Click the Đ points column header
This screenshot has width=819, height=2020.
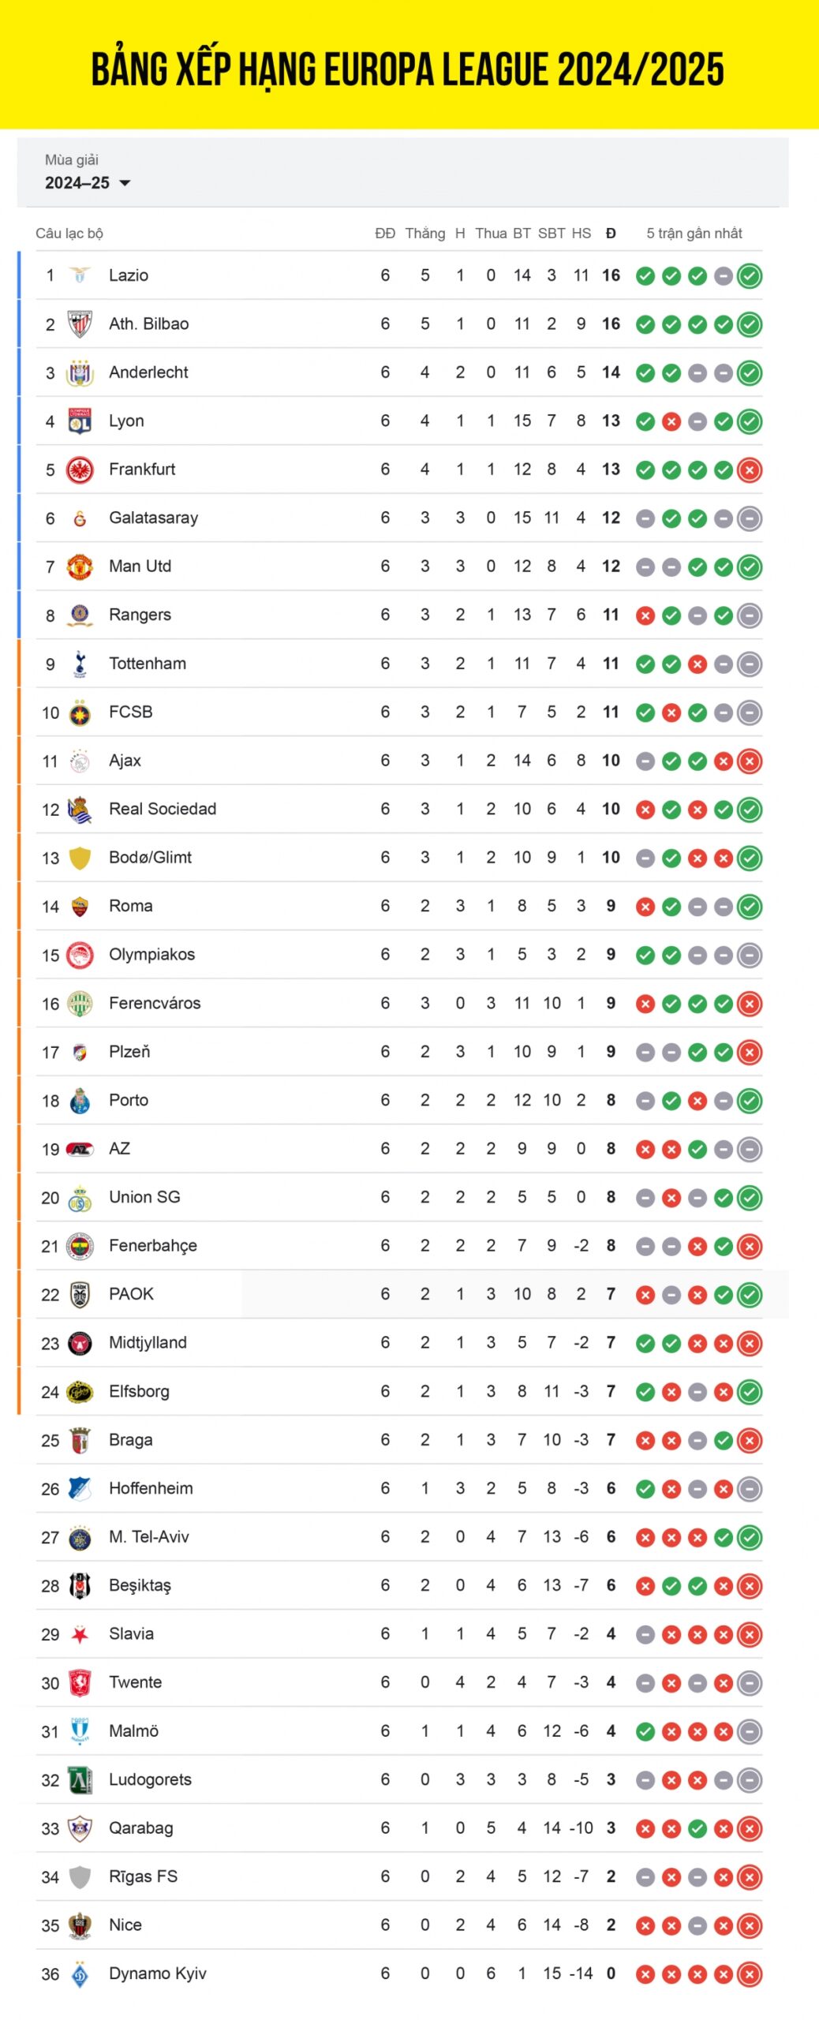point(611,234)
